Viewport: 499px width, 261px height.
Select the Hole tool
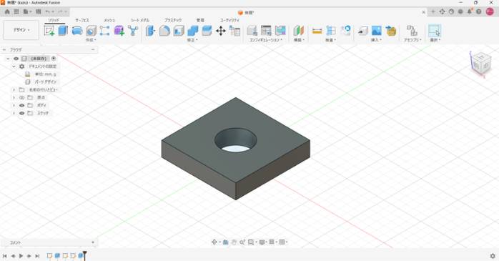pyautogui.click(x=91, y=31)
